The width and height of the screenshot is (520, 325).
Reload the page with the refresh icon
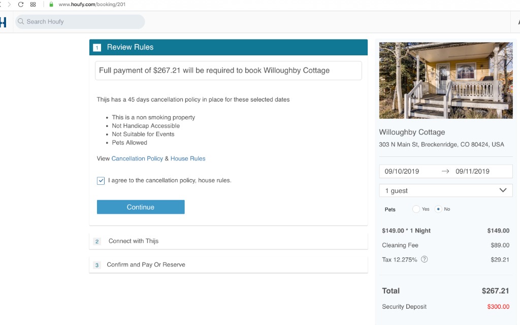21,5
